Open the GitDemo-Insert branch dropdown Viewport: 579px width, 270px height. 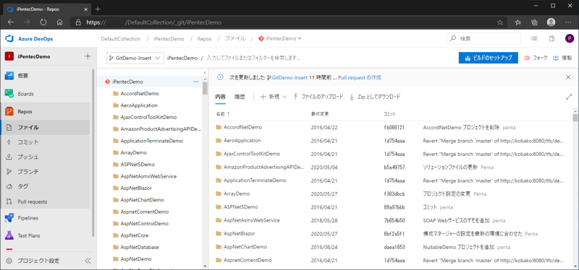pyautogui.click(x=135, y=58)
